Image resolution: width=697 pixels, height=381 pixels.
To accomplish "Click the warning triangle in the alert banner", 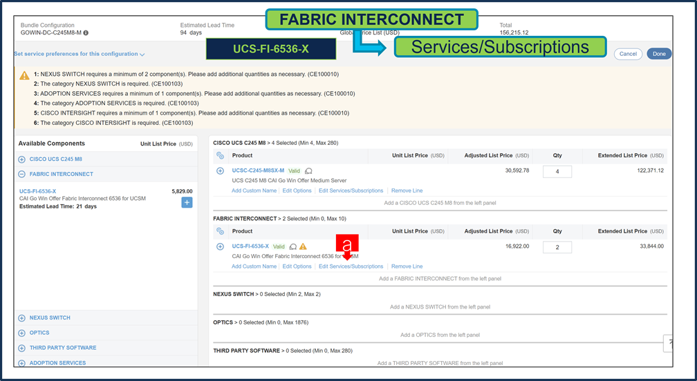I will coord(24,75).
